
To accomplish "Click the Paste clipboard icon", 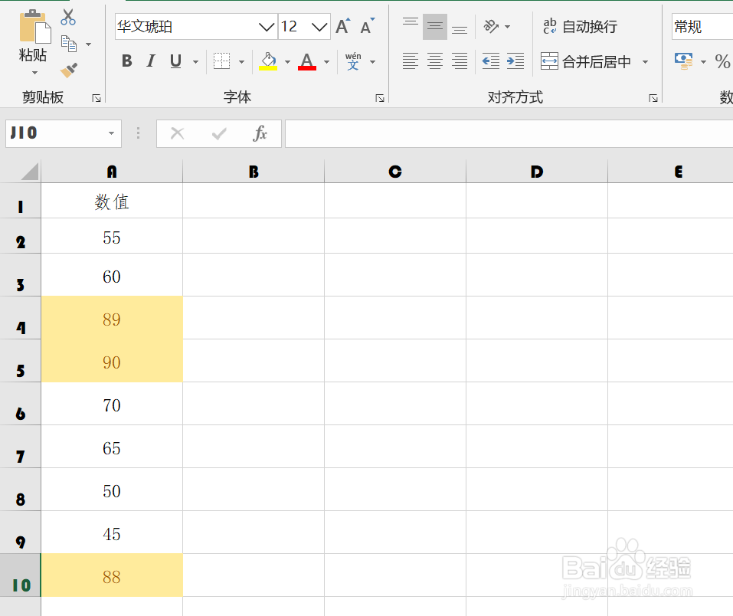I will [x=34, y=27].
